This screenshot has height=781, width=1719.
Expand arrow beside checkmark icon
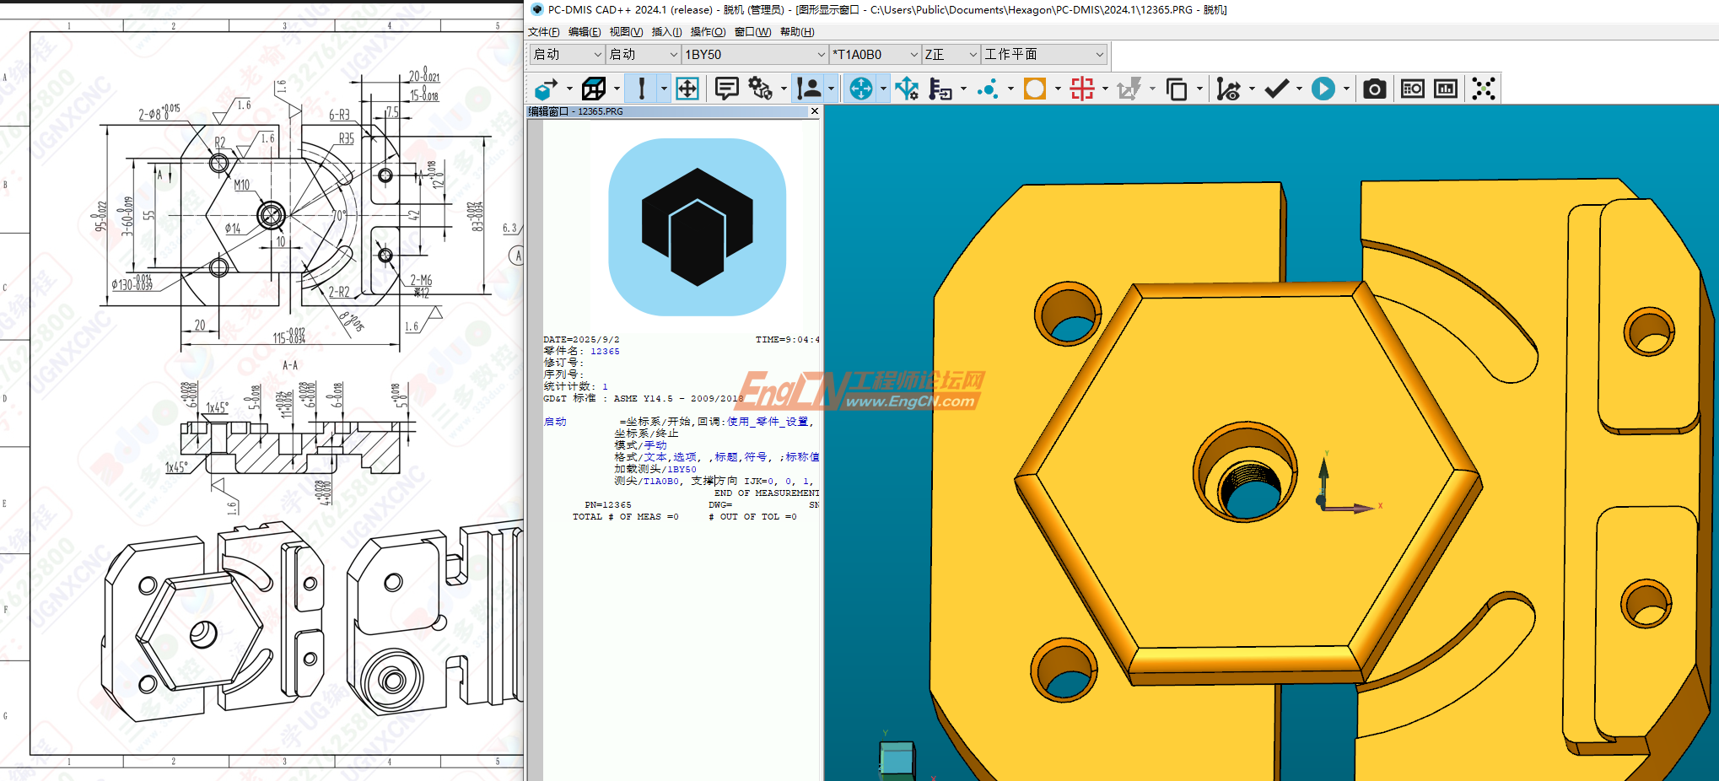tap(1299, 89)
